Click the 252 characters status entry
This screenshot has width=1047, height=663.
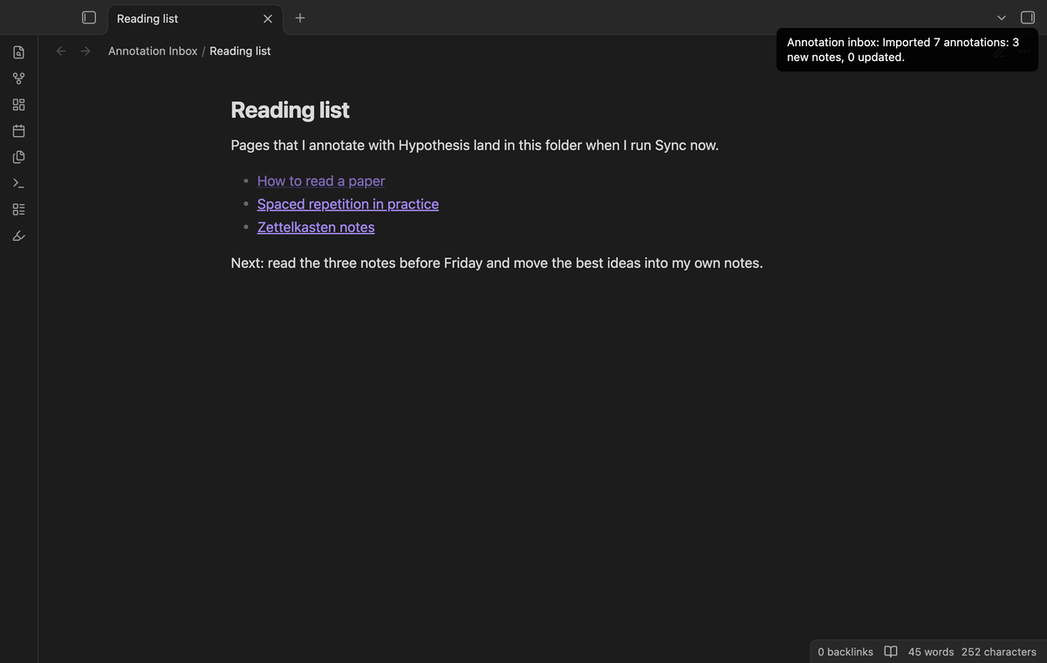pyautogui.click(x=999, y=652)
